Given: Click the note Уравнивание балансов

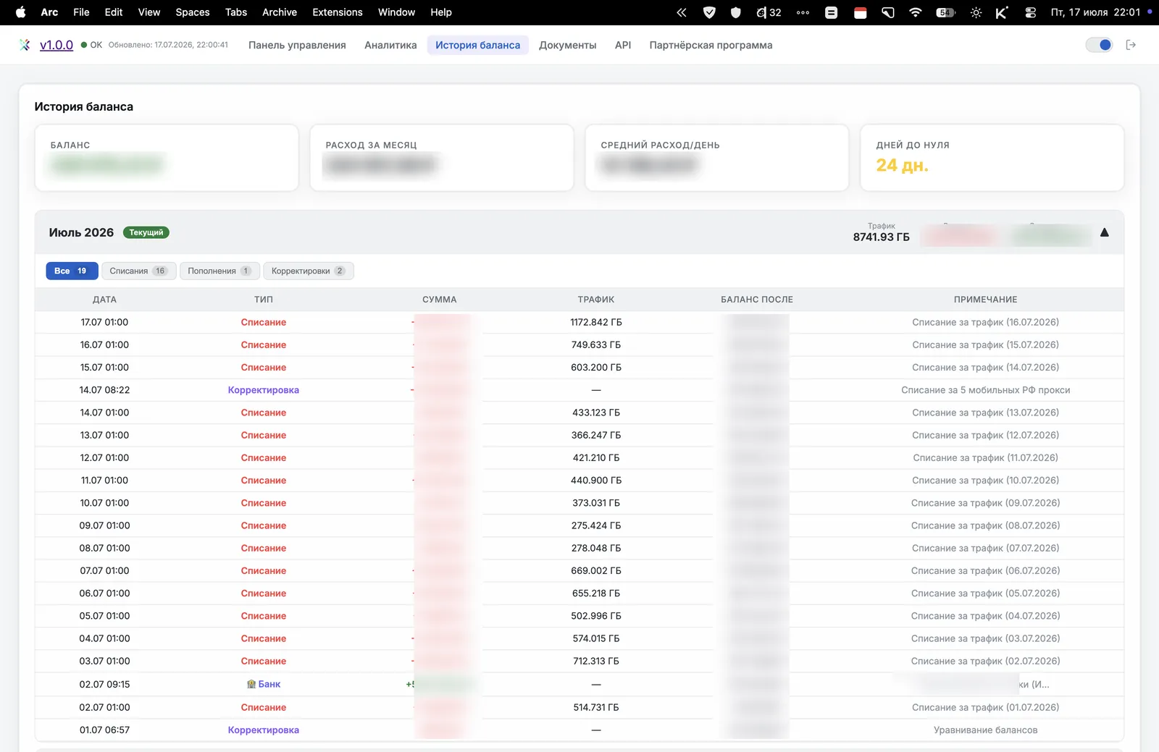Looking at the screenshot, I should [985, 730].
